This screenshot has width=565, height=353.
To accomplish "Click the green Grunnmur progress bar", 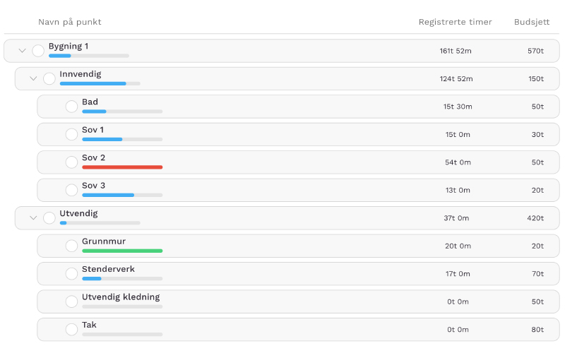I will point(122,251).
